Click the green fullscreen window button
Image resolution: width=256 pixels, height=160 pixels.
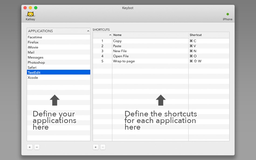point(36,8)
